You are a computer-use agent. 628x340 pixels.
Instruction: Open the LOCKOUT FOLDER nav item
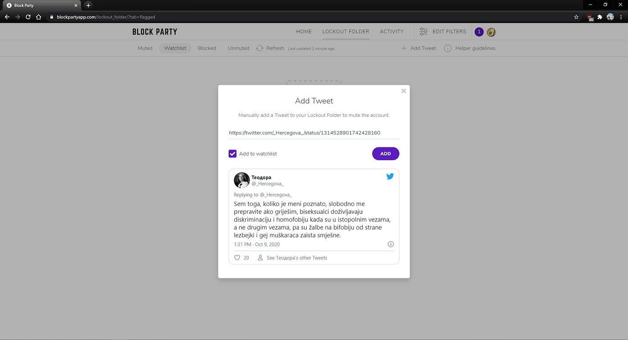(345, 31)
